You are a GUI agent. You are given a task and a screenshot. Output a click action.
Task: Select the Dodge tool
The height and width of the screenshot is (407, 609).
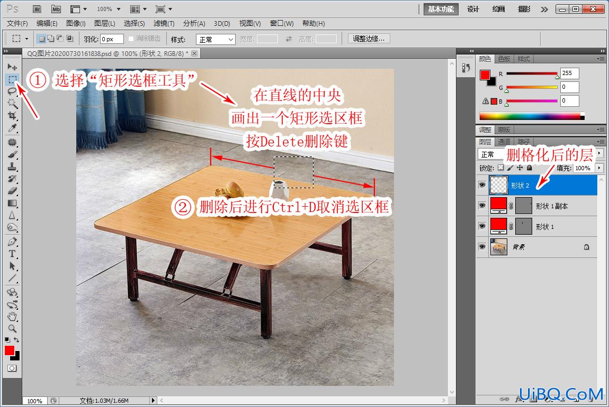[x=12, y=227]
